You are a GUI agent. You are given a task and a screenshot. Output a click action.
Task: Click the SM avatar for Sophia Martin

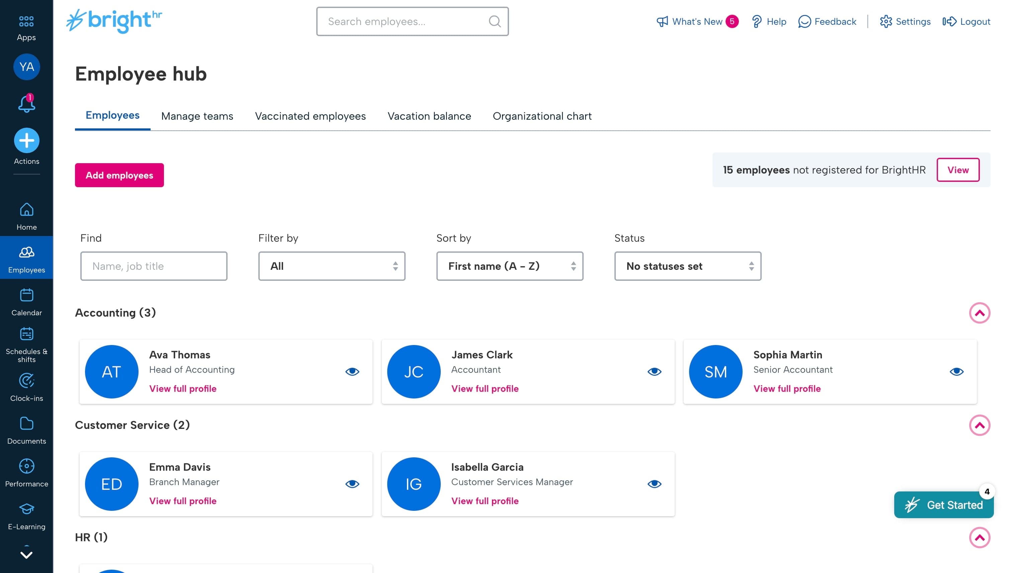715,371
